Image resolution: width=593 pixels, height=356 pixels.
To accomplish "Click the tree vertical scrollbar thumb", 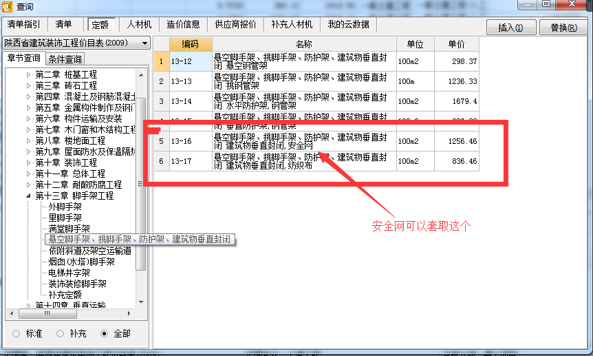I will click(x=141, y=184).
